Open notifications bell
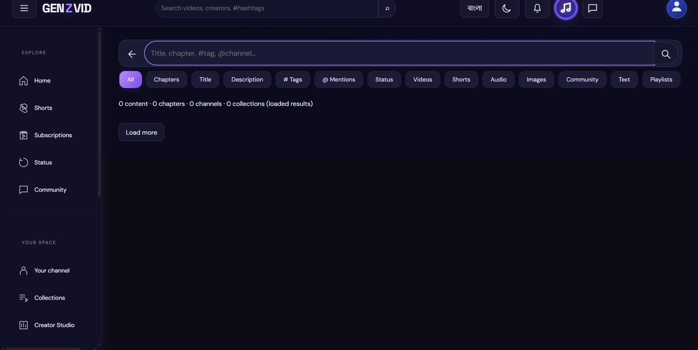Image resolution: width=698 pixels, height=350 pixels. (537, 8)
